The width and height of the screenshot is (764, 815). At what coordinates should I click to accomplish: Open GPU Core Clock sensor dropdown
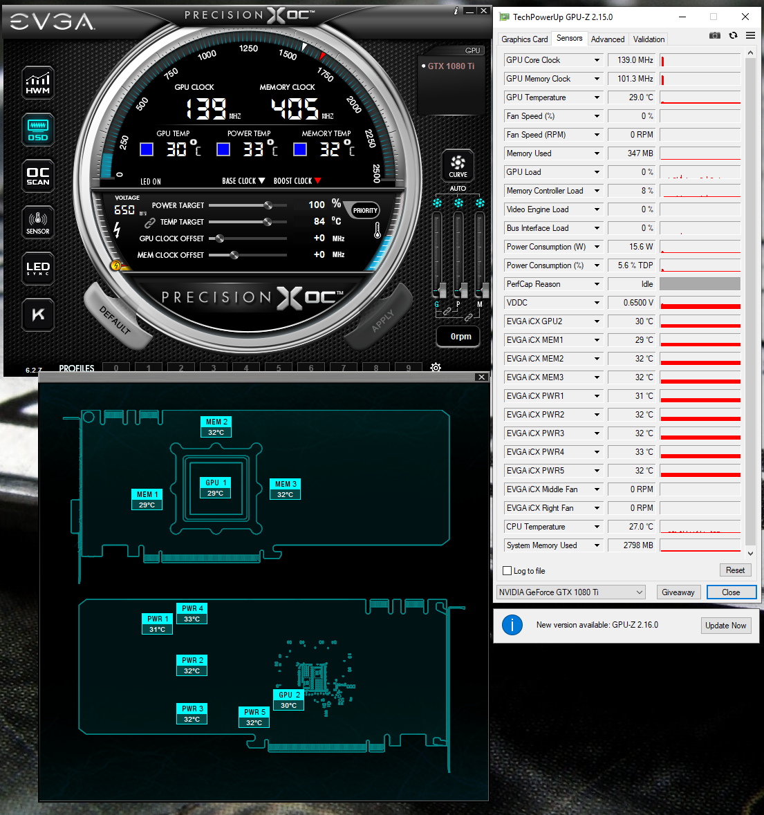pos(597,60)
